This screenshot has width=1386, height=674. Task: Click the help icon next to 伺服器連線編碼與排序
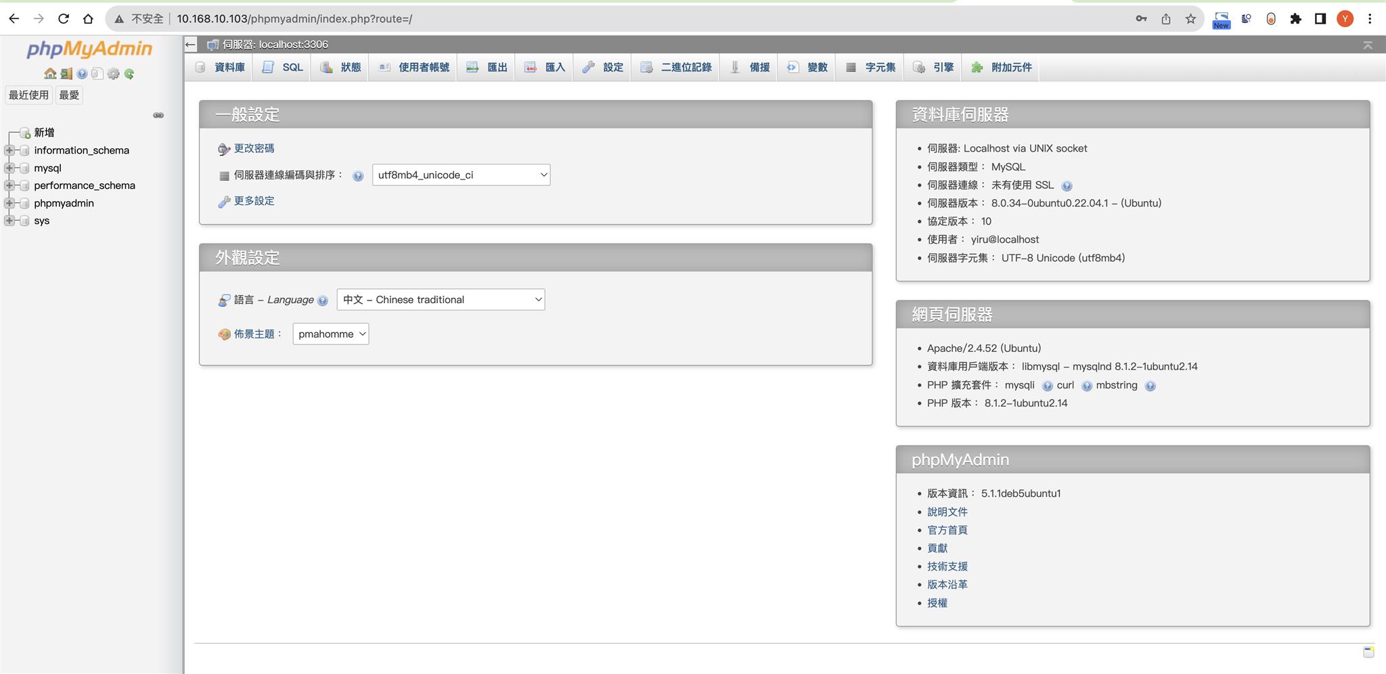[x=358, y=176]
